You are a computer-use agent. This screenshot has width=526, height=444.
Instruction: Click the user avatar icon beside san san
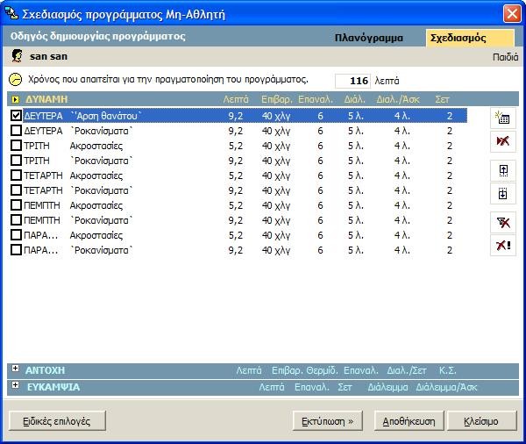tap(17, 56)
